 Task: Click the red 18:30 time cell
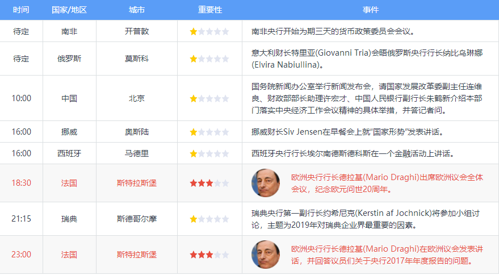(22, 183)
